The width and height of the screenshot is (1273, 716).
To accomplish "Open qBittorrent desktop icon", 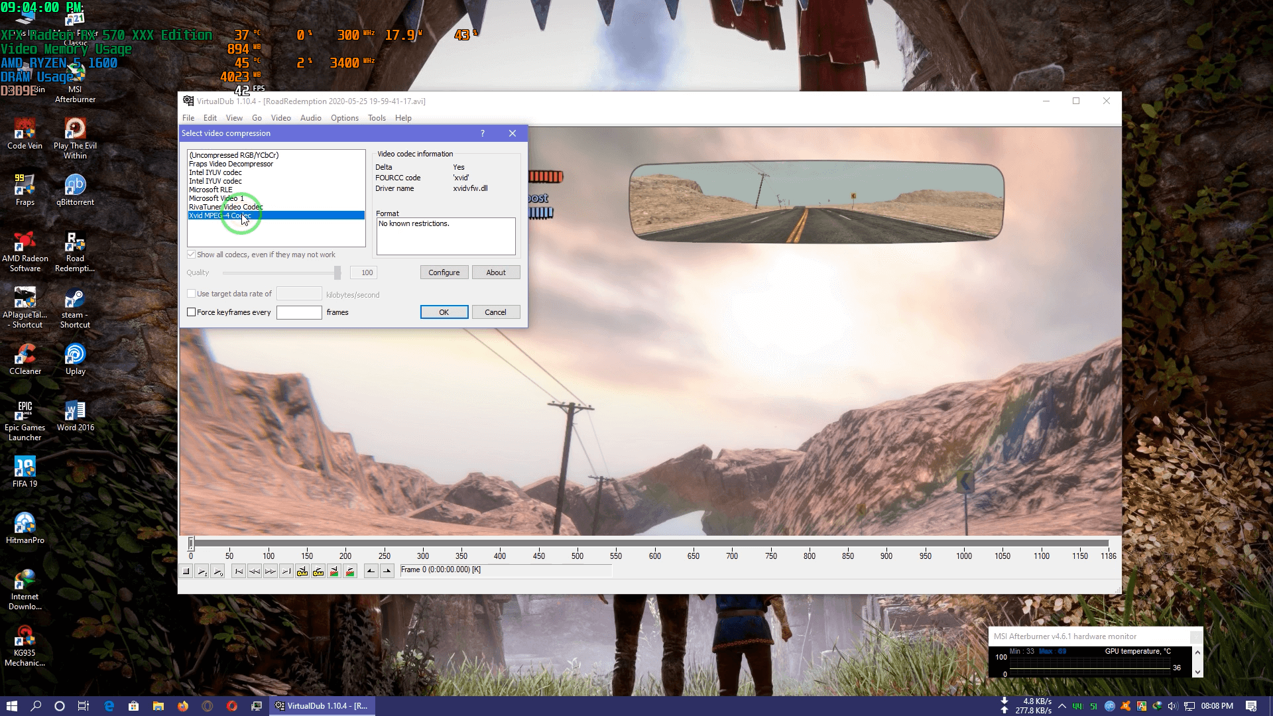I will point(75,190).
